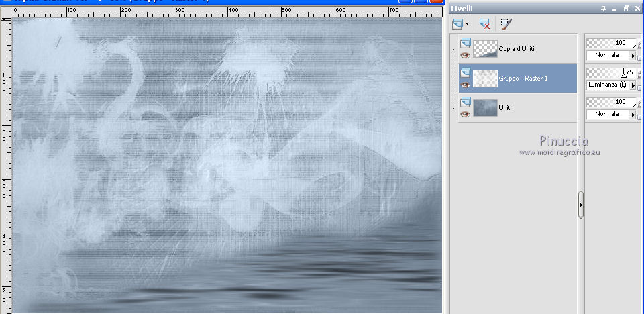This screenshot has width=644, height=314.
Task: Open blend mode arrow for Uniti layer
Action: (x=633, y=115)
